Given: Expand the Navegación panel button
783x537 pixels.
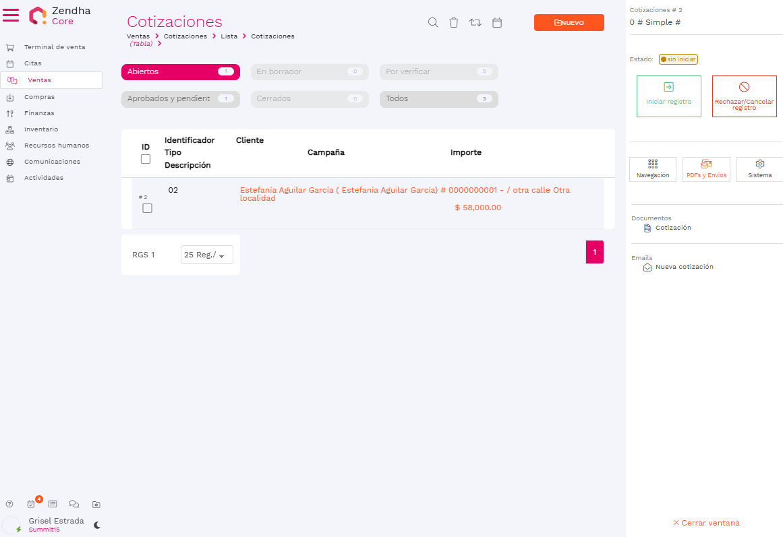Looking at the screenshot, I should click(652, 169).
